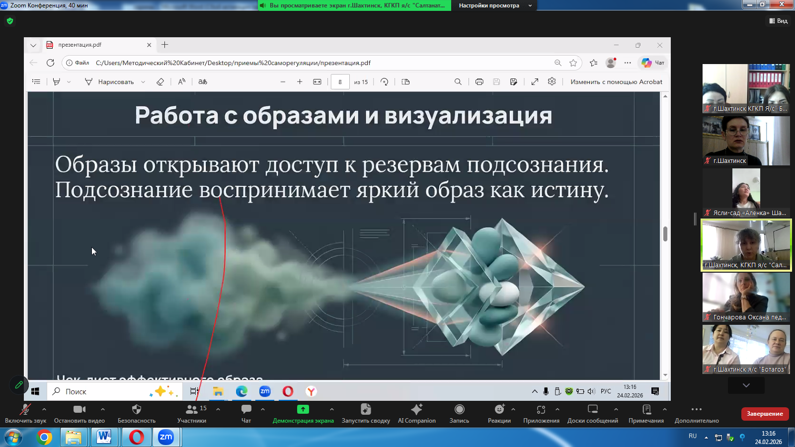The height and width of the screenshot is (447, 795).
Task: Select Гончарова Оксана participant video thumbnail
Action: pyautogui.click(x=746, y=297)
